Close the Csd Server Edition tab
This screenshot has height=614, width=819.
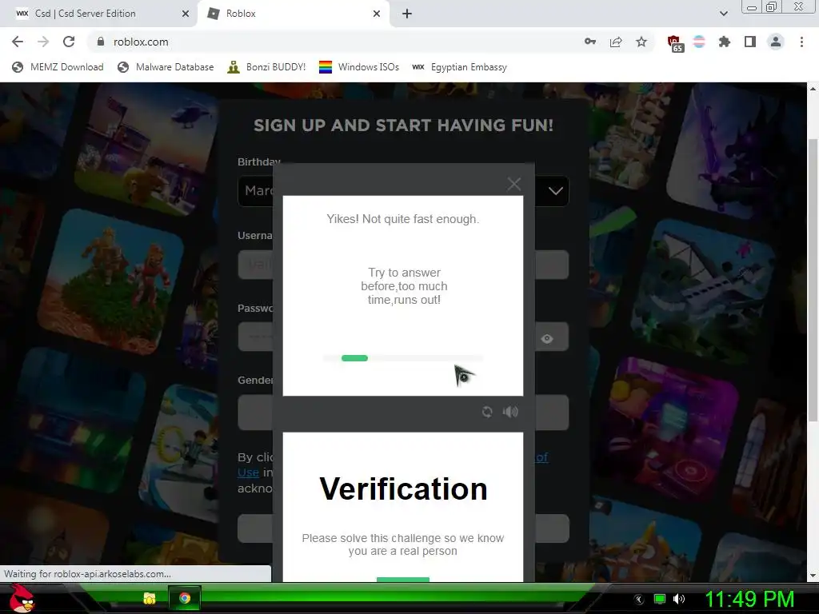(186, 14)
